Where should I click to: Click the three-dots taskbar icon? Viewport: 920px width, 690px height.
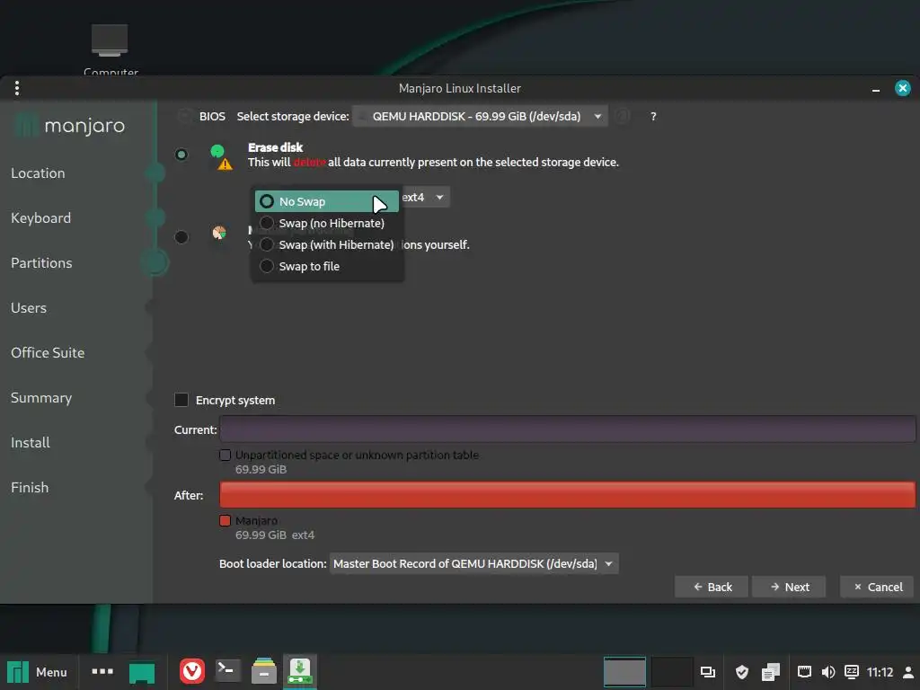pyautogui.click(x=102, y=671)
